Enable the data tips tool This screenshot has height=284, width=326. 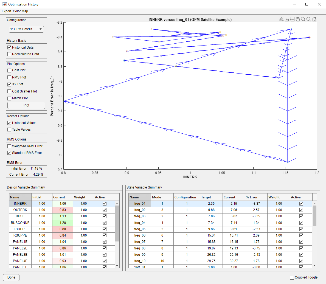tap(292, 19)
